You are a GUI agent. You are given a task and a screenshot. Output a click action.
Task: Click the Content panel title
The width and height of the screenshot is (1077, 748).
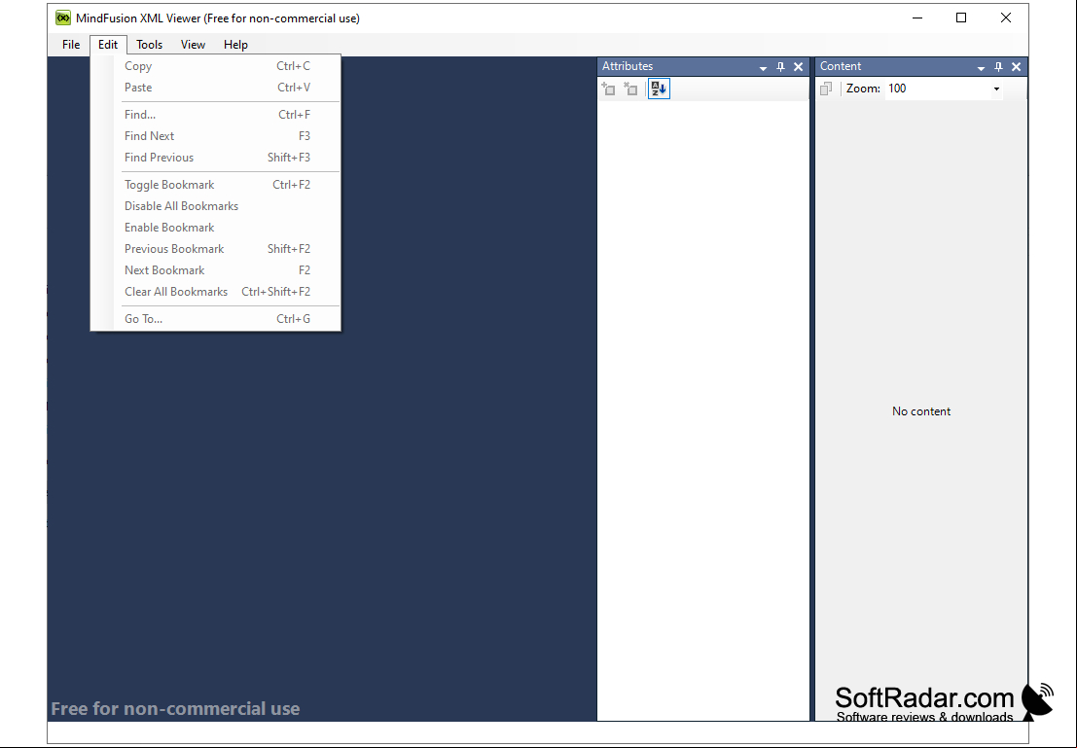pyautogui.click(x=840, y=66)
